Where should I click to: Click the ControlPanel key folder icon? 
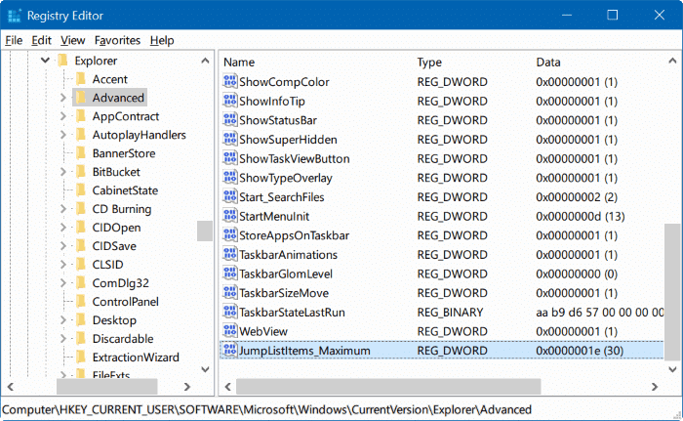(81, 302)
